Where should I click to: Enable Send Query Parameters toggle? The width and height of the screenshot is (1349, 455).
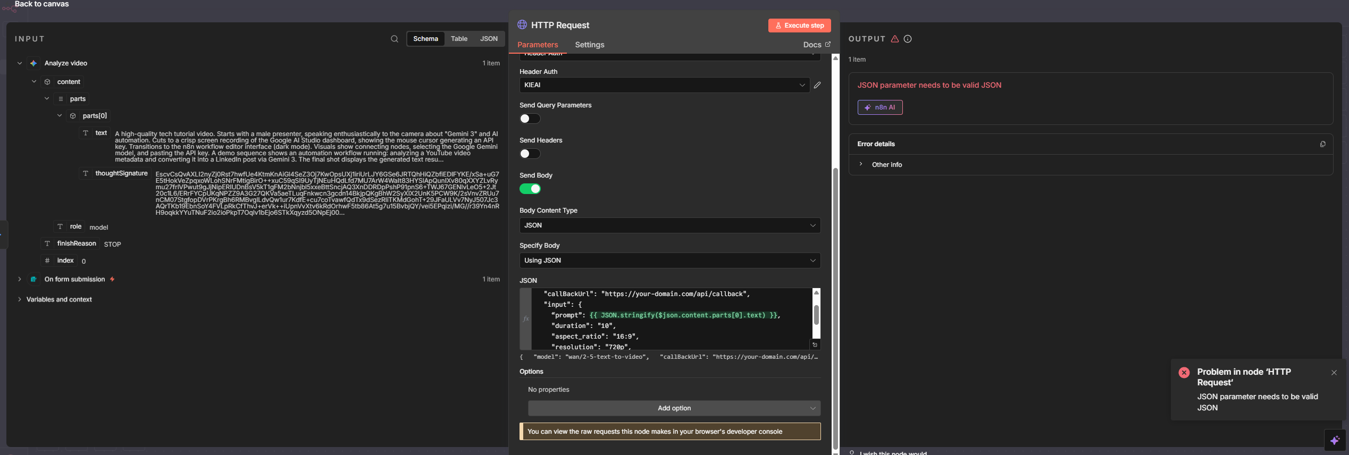[x=530, y=119]
